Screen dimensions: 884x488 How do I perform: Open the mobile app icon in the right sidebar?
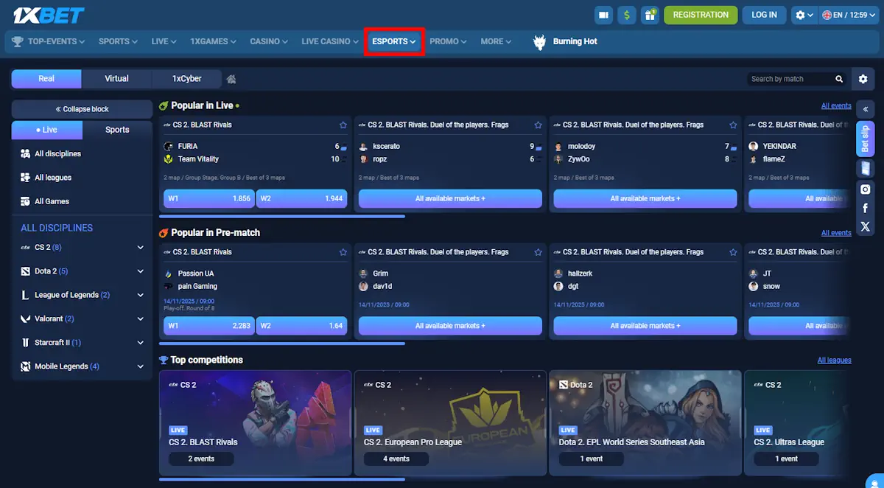click(866, 168)
